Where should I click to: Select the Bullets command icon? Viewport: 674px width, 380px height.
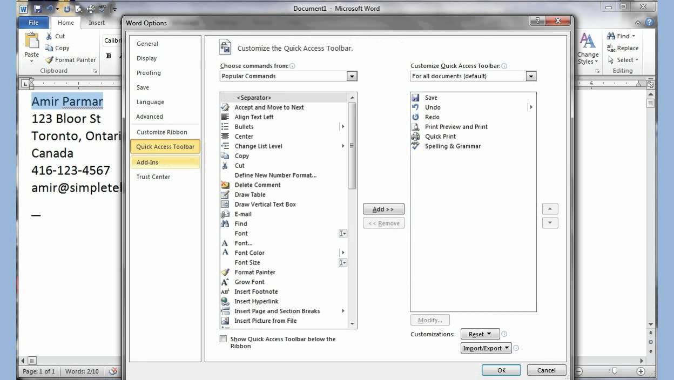pos(225,127)
